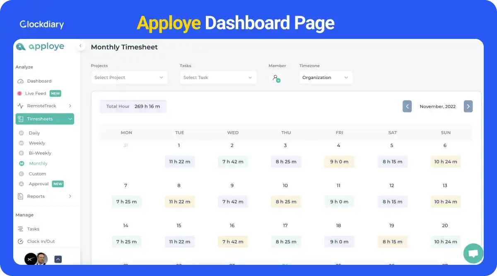Image resolution: width=497 pixels, height=276 pixels.
Task: Open the 9 h 0 m entry on day 11
Action: pos(339,202)
